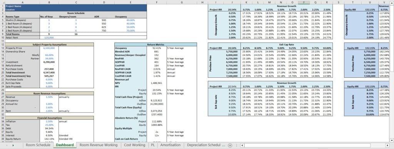Click Tax value 25.00%
The width and height of the screenshot is (394, 149).
pyautogui.click(x=49, y=125)
